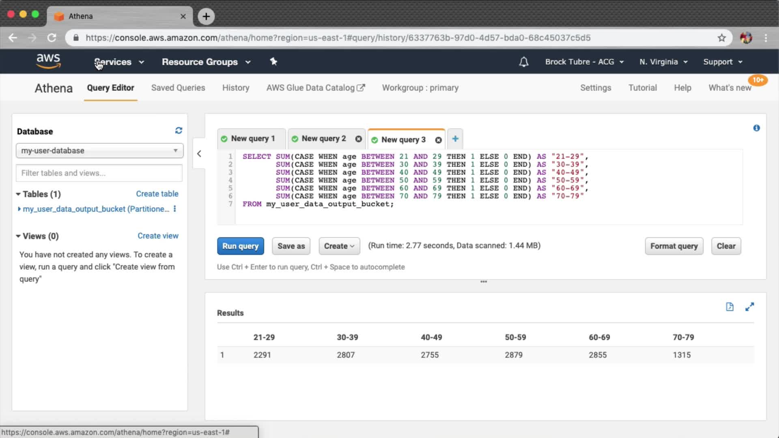
Task: Switch to Saved Queries tab
Action: pos(178,88)
